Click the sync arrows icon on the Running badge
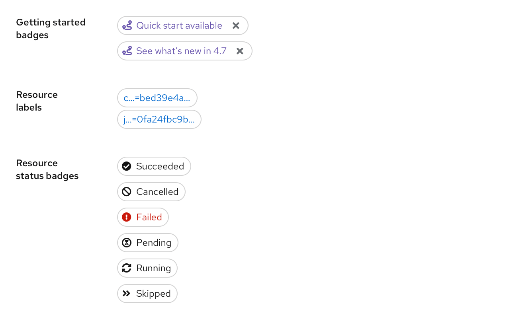This screenshot has height=319, width=517. 126,268
